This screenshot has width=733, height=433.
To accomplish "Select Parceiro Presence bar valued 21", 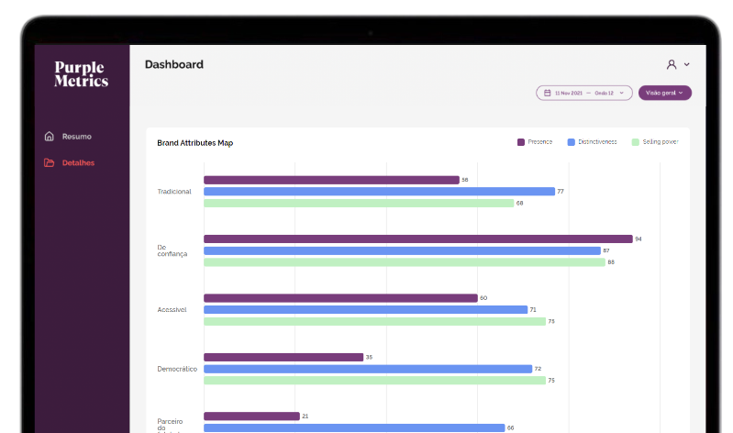I will [x=251, y=416].
